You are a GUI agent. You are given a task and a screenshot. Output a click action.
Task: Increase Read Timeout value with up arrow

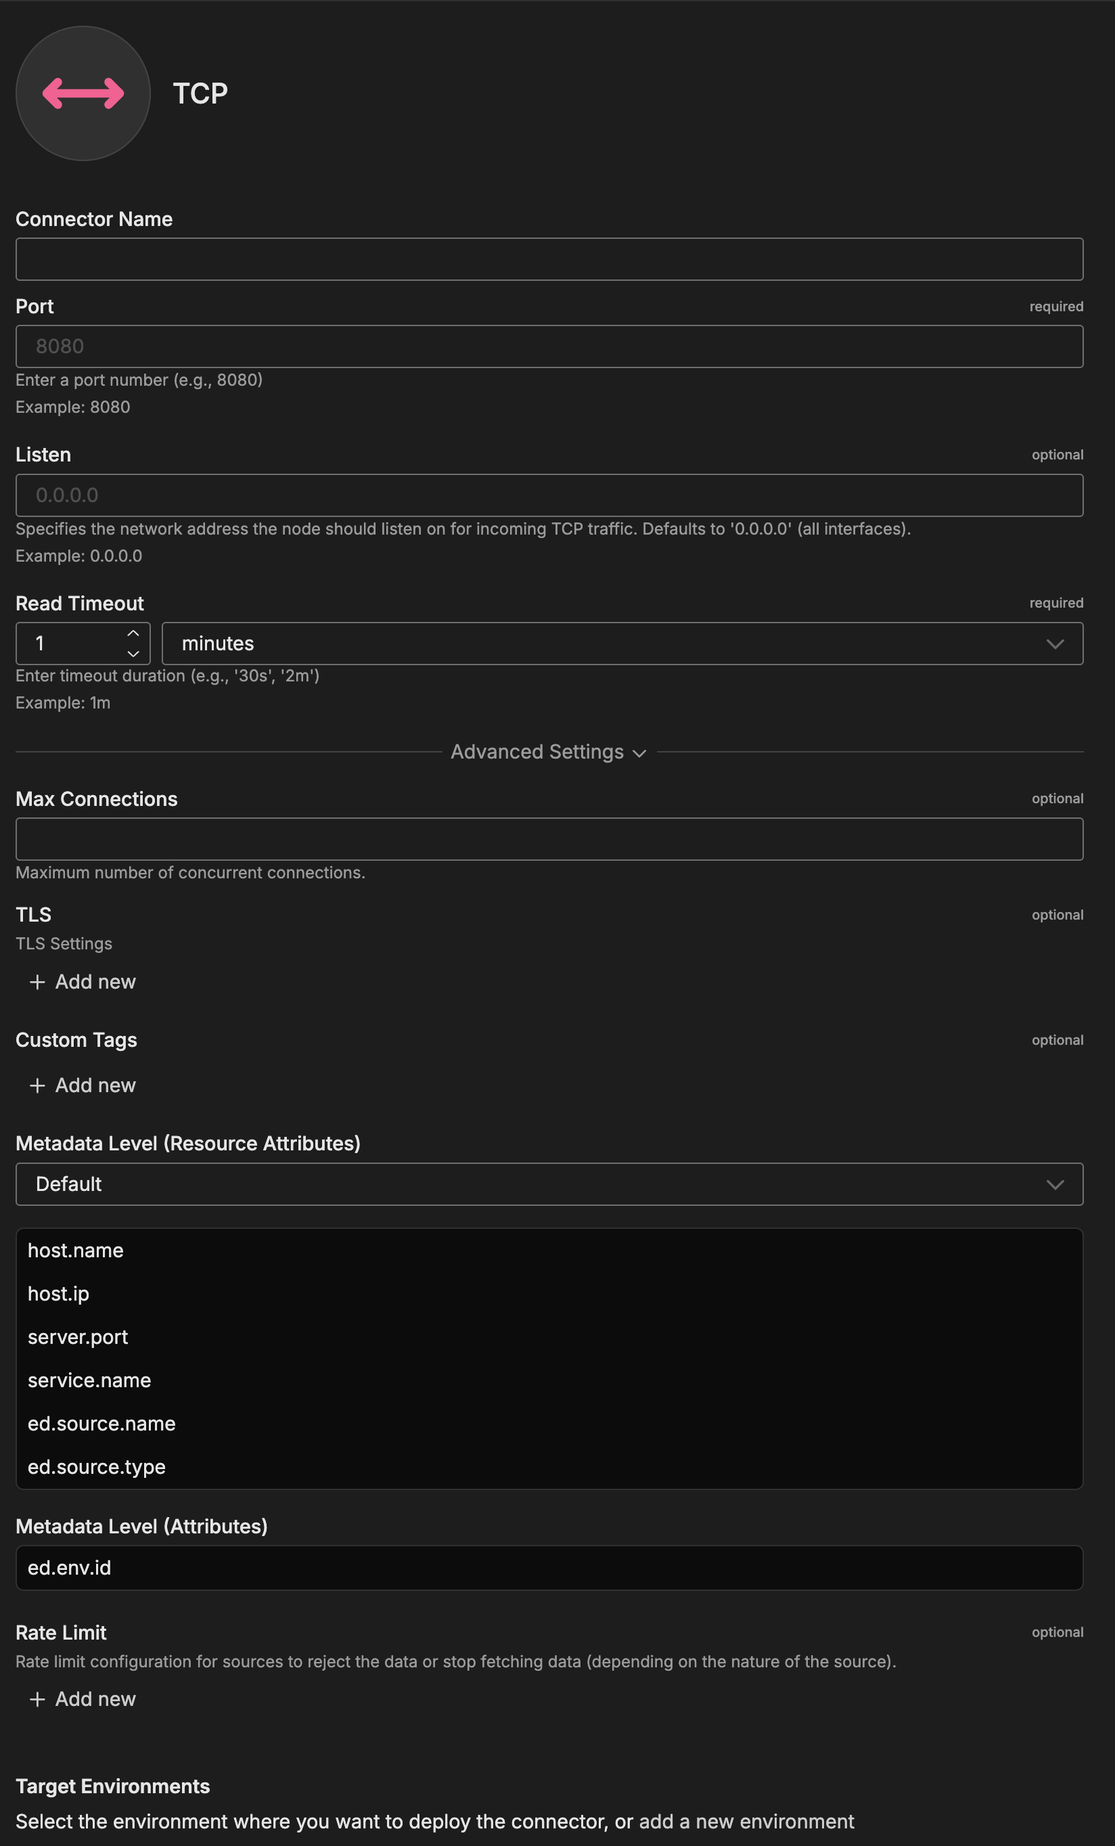tap(133, 634)
